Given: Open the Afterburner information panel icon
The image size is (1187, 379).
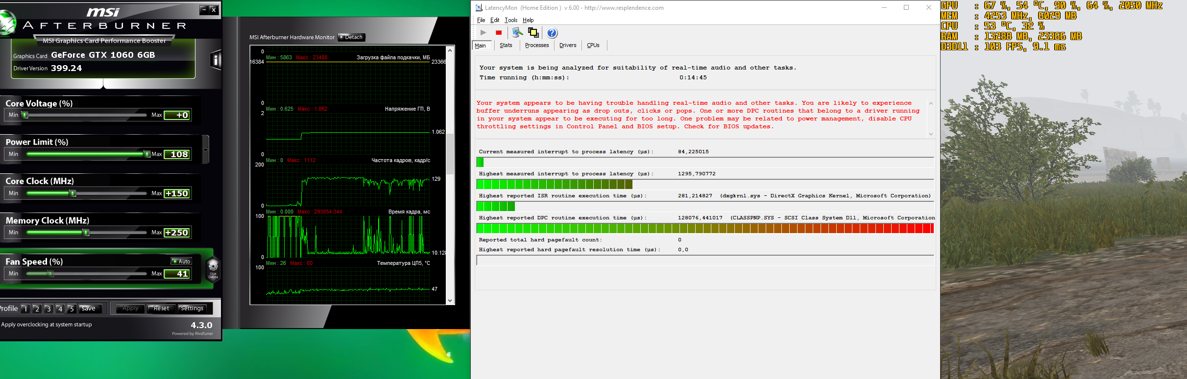Looking at the screenshot, I should click(x=216, y=60).
